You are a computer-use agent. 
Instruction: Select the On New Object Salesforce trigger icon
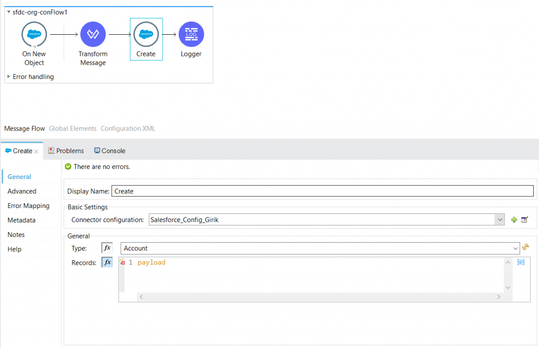(x=34, y=36)
